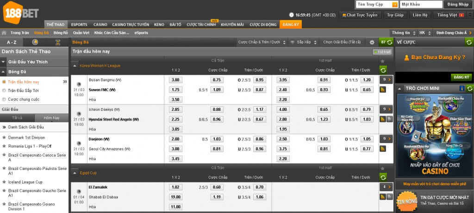Click the 188BET logo
The width and height of the screenshot is (474, 213).
click(x=20, y=12)
